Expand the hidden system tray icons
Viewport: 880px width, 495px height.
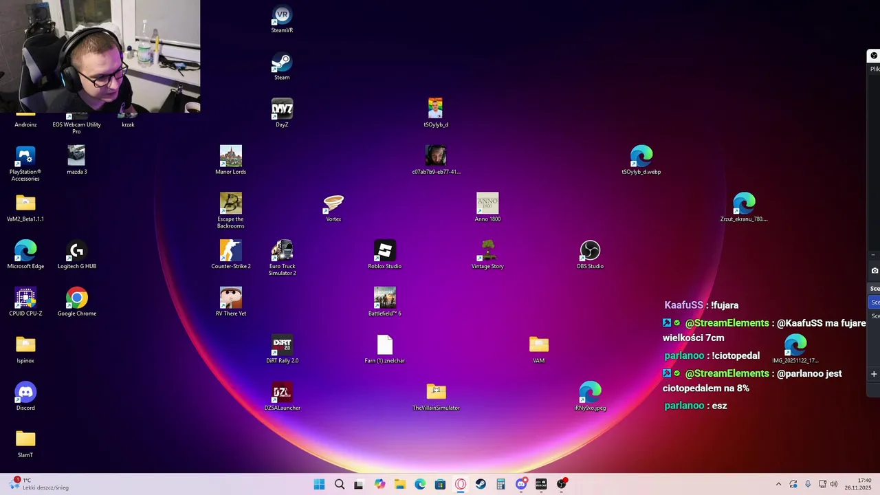(x=778, y=484)
